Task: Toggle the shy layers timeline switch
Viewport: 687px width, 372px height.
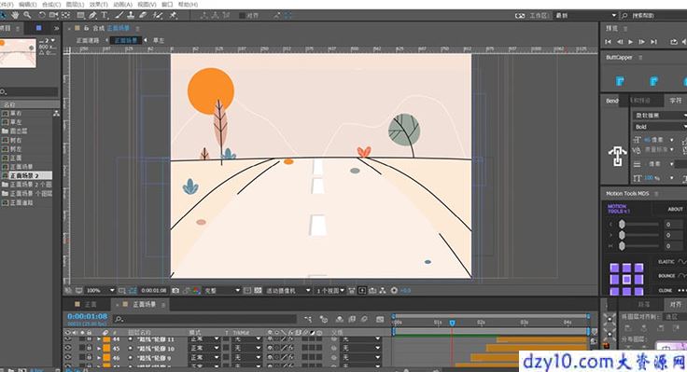Action: 339,319
